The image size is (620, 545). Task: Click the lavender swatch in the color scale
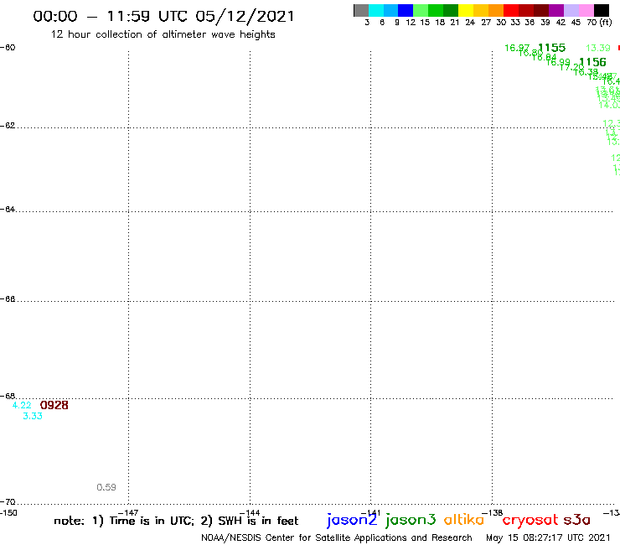[x=571, y=10]
